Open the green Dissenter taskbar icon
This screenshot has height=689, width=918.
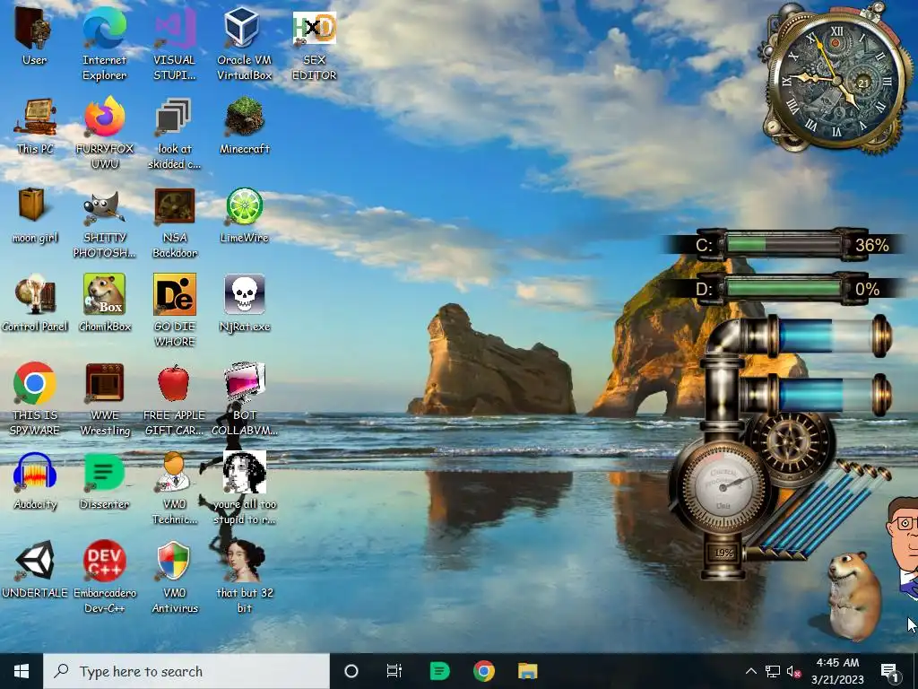pos(439,671)
